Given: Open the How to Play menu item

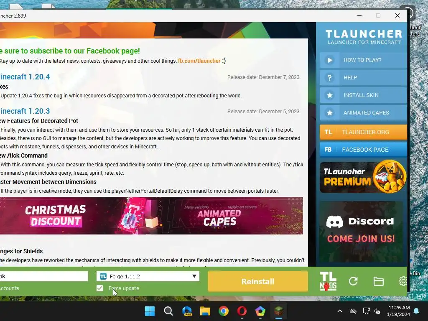Looking at the screenshot, I should click(363, 60).
